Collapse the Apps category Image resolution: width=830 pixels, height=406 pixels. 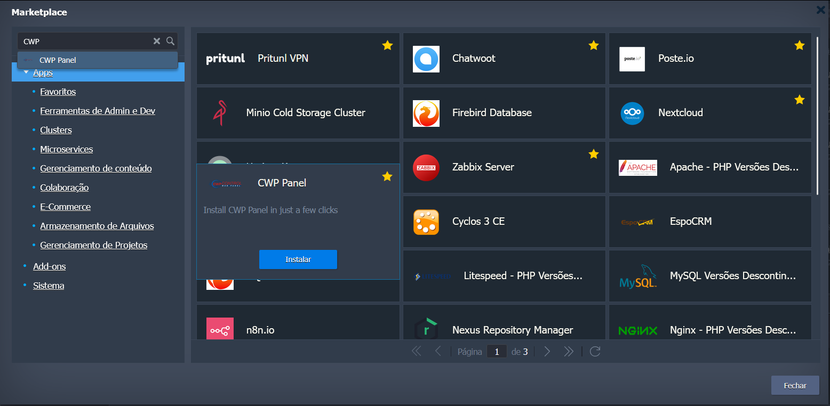coord(26,71)
